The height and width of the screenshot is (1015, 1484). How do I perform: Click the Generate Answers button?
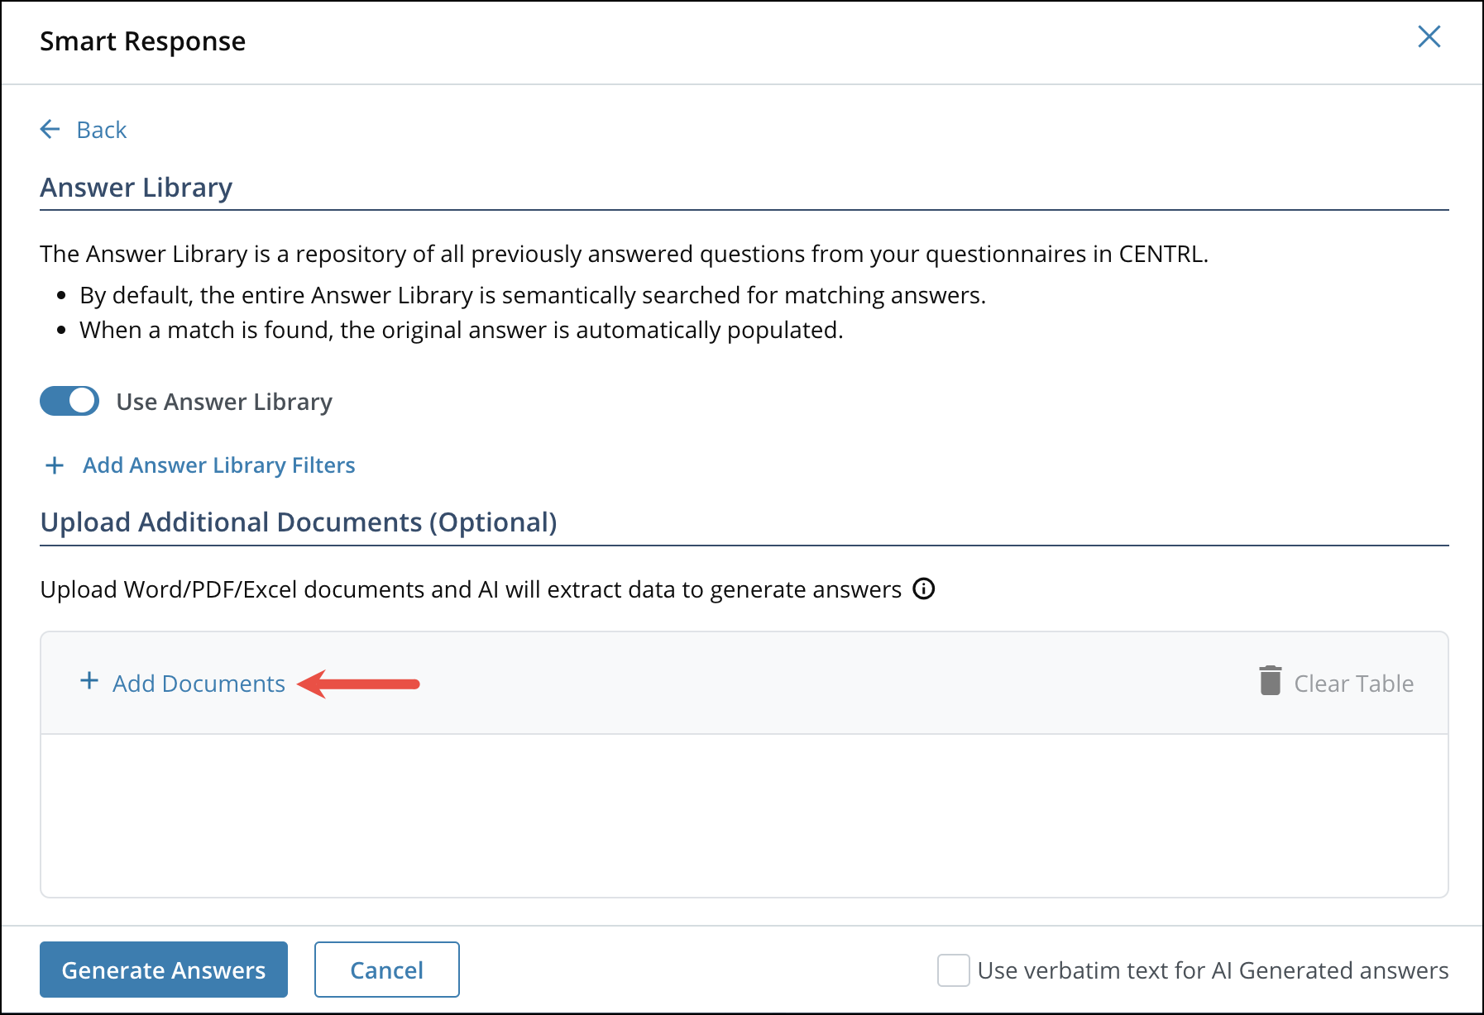point(163,970)
